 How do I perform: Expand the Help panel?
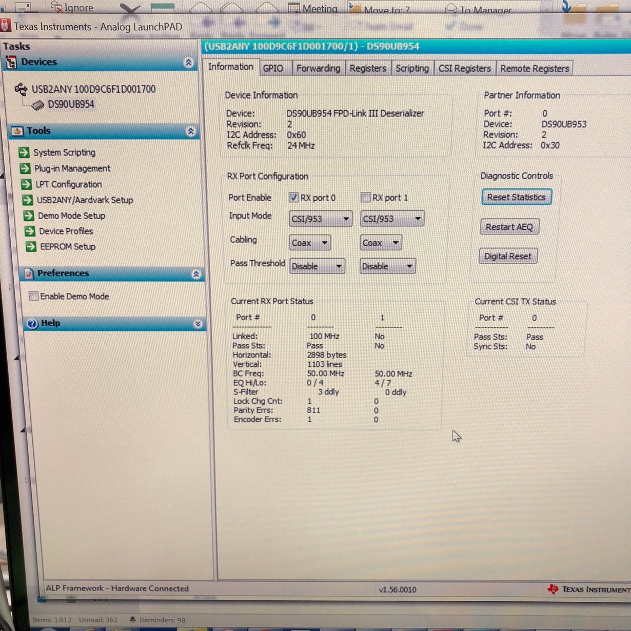pyautogui.click(x=198, y=324)
